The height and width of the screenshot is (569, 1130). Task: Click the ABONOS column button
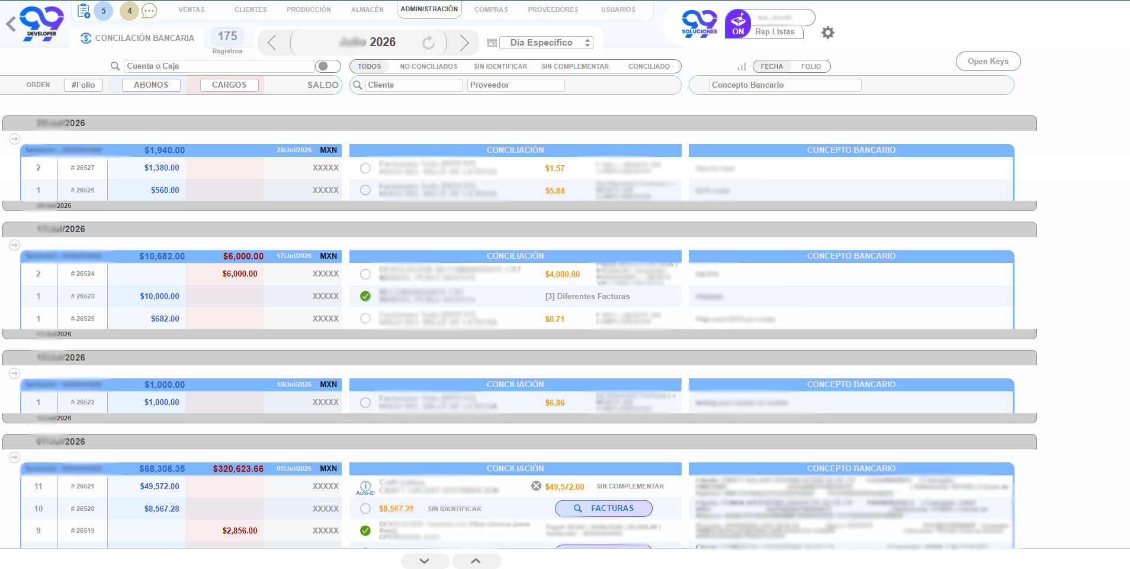click(151, 85)
